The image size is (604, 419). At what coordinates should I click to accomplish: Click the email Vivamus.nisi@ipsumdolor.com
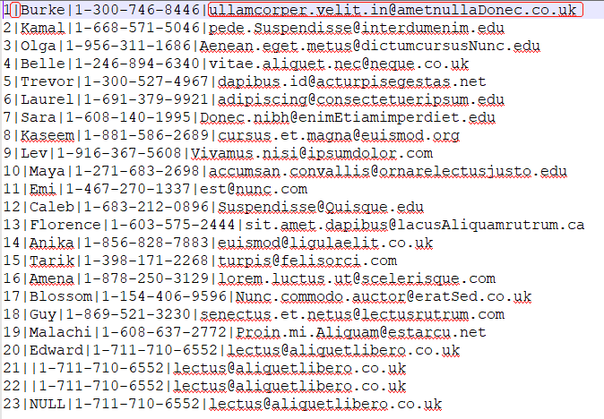coord(312,153)
